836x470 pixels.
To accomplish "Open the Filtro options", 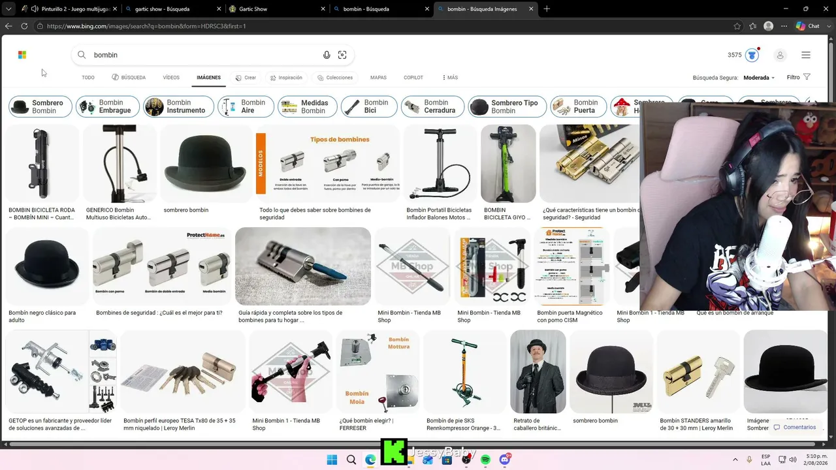I will (x=798, y=77).
